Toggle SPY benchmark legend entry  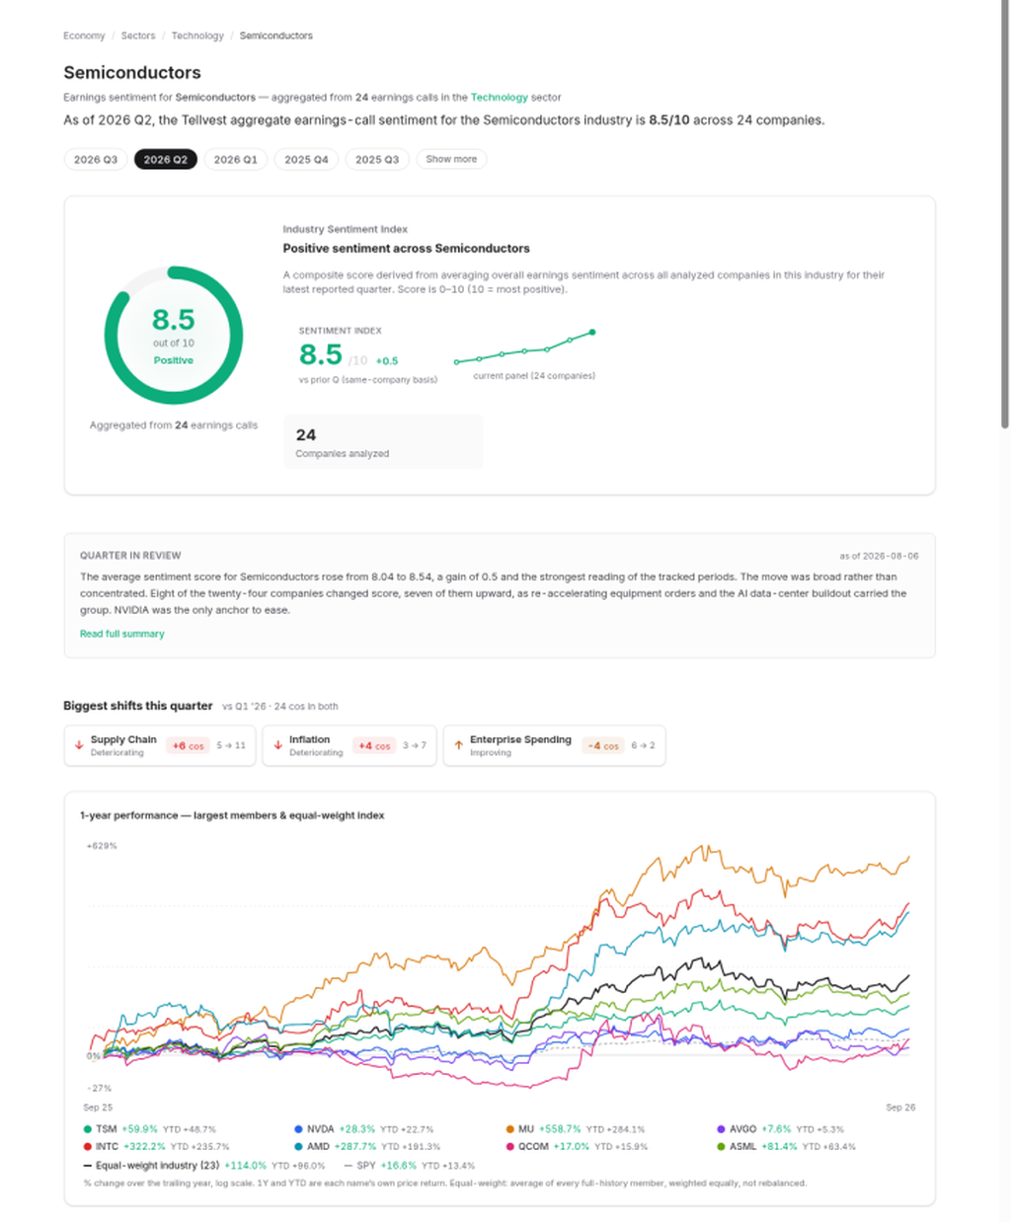[409, 1166]
